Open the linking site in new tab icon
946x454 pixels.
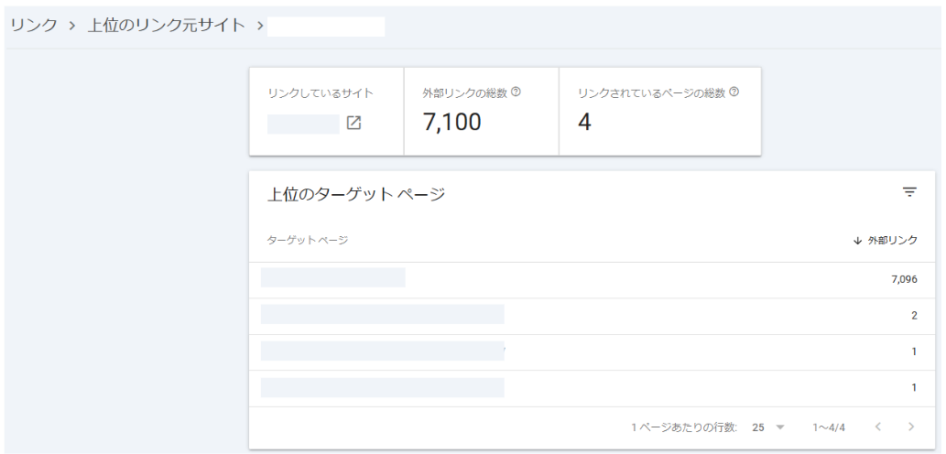tap(353, 123)
